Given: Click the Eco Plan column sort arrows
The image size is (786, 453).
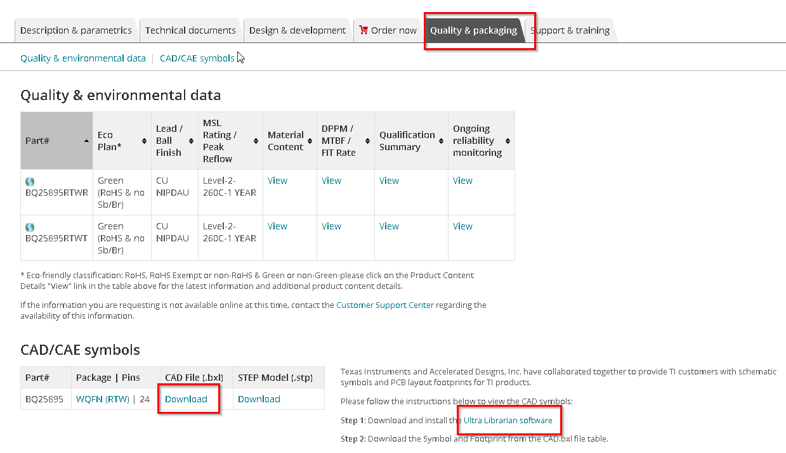Looking at the screenshot, I should pos(144,141).
